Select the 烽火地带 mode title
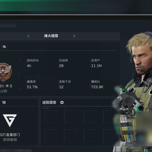Image resolution: width=152 pixels, height=152 pixels. point(51,36)
